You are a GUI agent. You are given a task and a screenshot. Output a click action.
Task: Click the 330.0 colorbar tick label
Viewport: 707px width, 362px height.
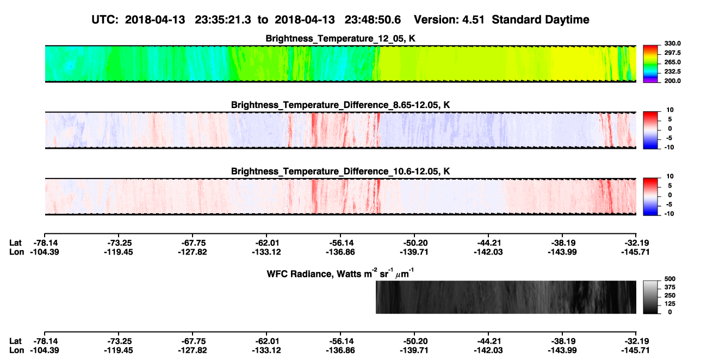pos(671,44)
